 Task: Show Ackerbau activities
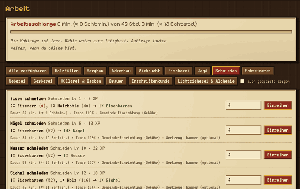pyautogui.click(x=121, y=71)
